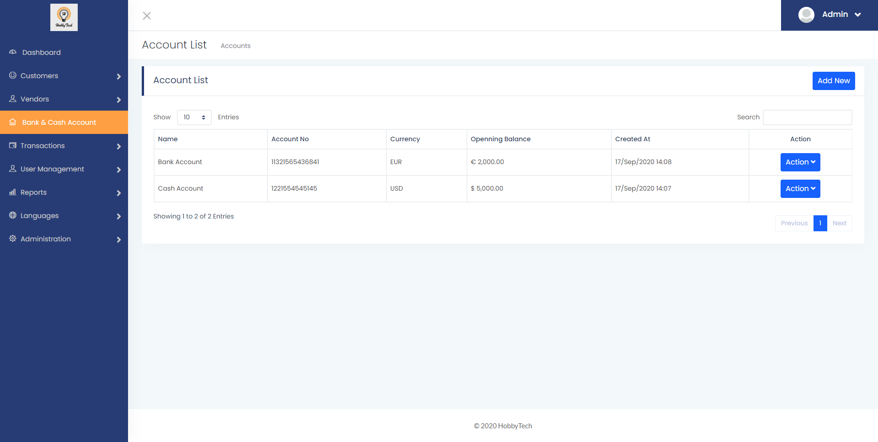Click the HobbyTech logo in sidebar
Screen dimensions: 878x442
pyautogui.click(x=64, y=17)
